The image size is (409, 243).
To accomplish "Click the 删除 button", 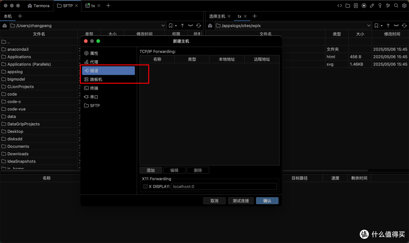I will [198, 170].
